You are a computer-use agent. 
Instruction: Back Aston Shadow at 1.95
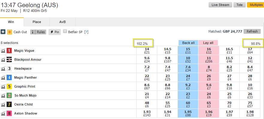pyautogui.click(x=188, y=113)
